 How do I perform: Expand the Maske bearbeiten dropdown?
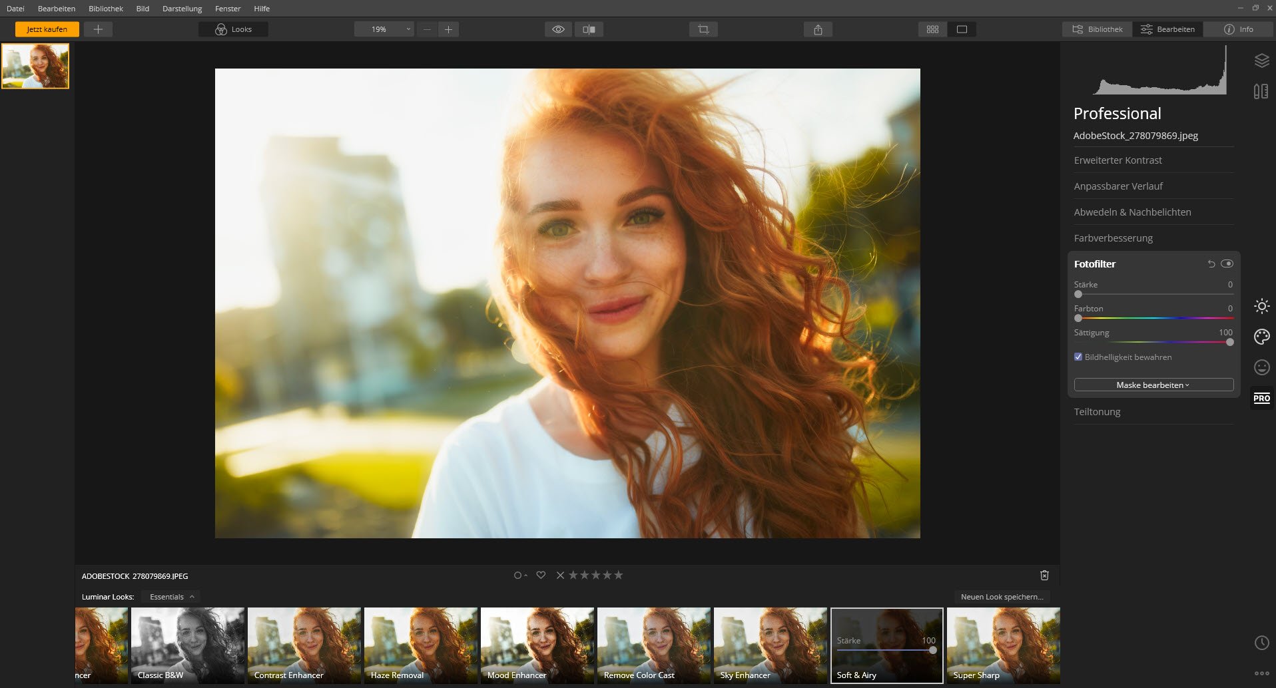pos(1153,385)
